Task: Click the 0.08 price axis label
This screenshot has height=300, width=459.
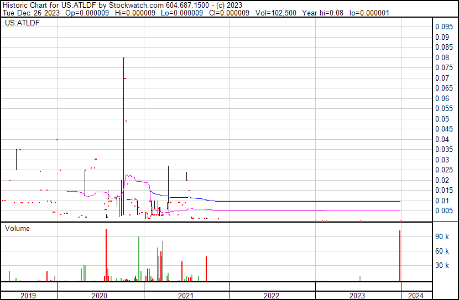Action: point(443,58)
